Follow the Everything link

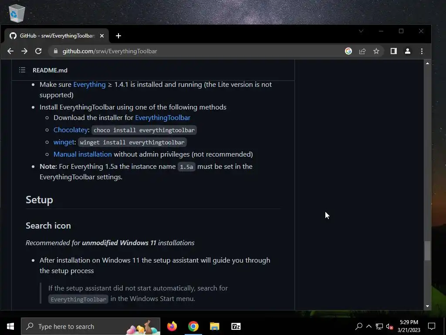click(x=89, y=84)
